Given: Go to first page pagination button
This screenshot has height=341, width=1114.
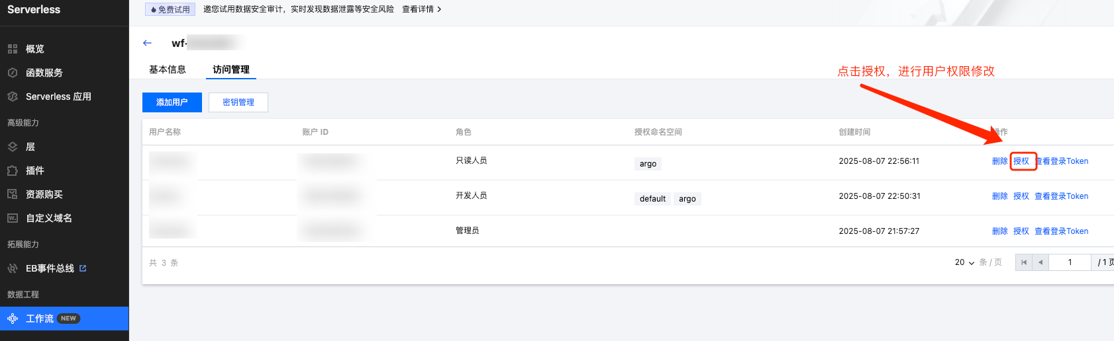Looking at the screenshot, I should (1024, 262).
